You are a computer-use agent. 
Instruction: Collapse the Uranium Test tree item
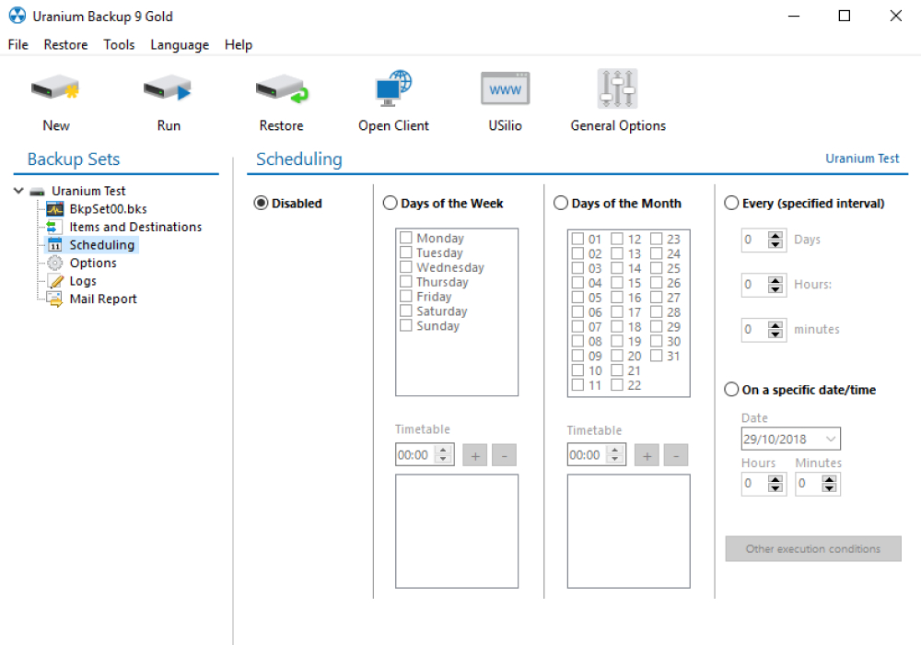[x=18, y=190]
